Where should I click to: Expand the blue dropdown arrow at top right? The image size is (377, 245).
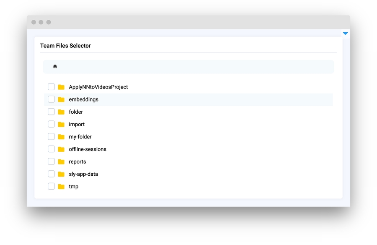click(x=345, y=33)
